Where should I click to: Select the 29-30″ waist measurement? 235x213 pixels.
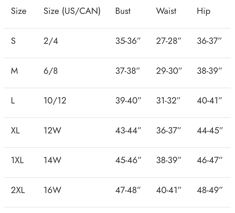point(169,71)
